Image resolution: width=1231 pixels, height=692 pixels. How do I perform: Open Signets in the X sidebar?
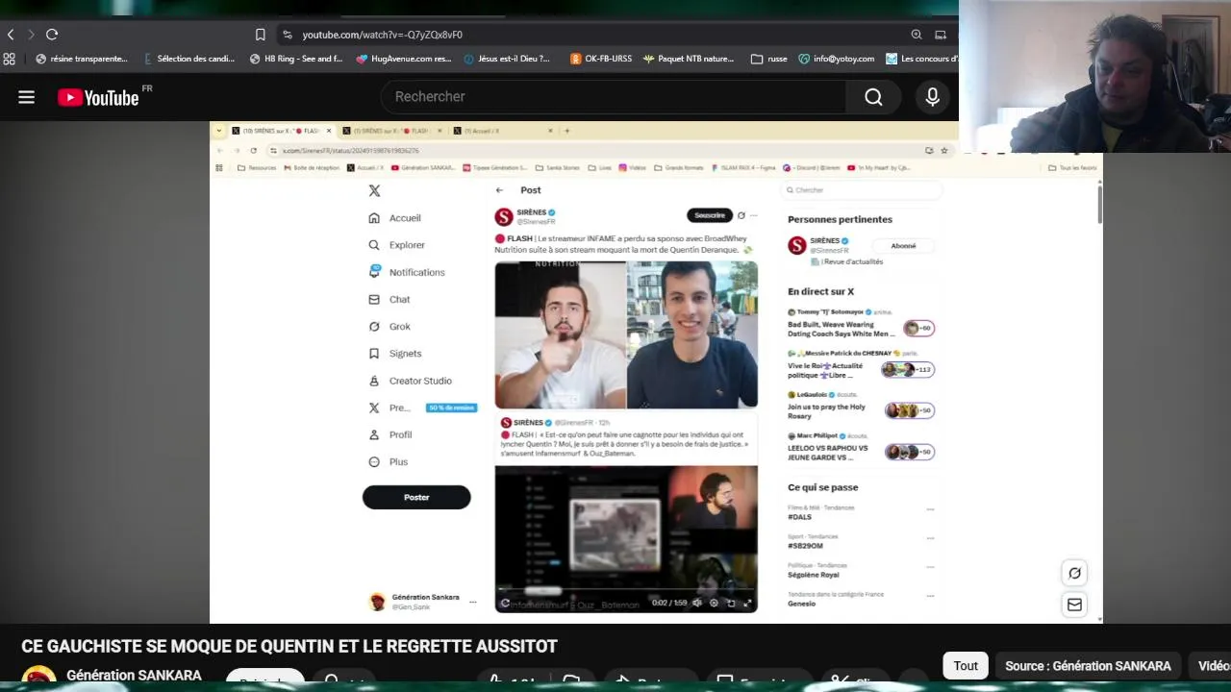(x=395, y=354)
